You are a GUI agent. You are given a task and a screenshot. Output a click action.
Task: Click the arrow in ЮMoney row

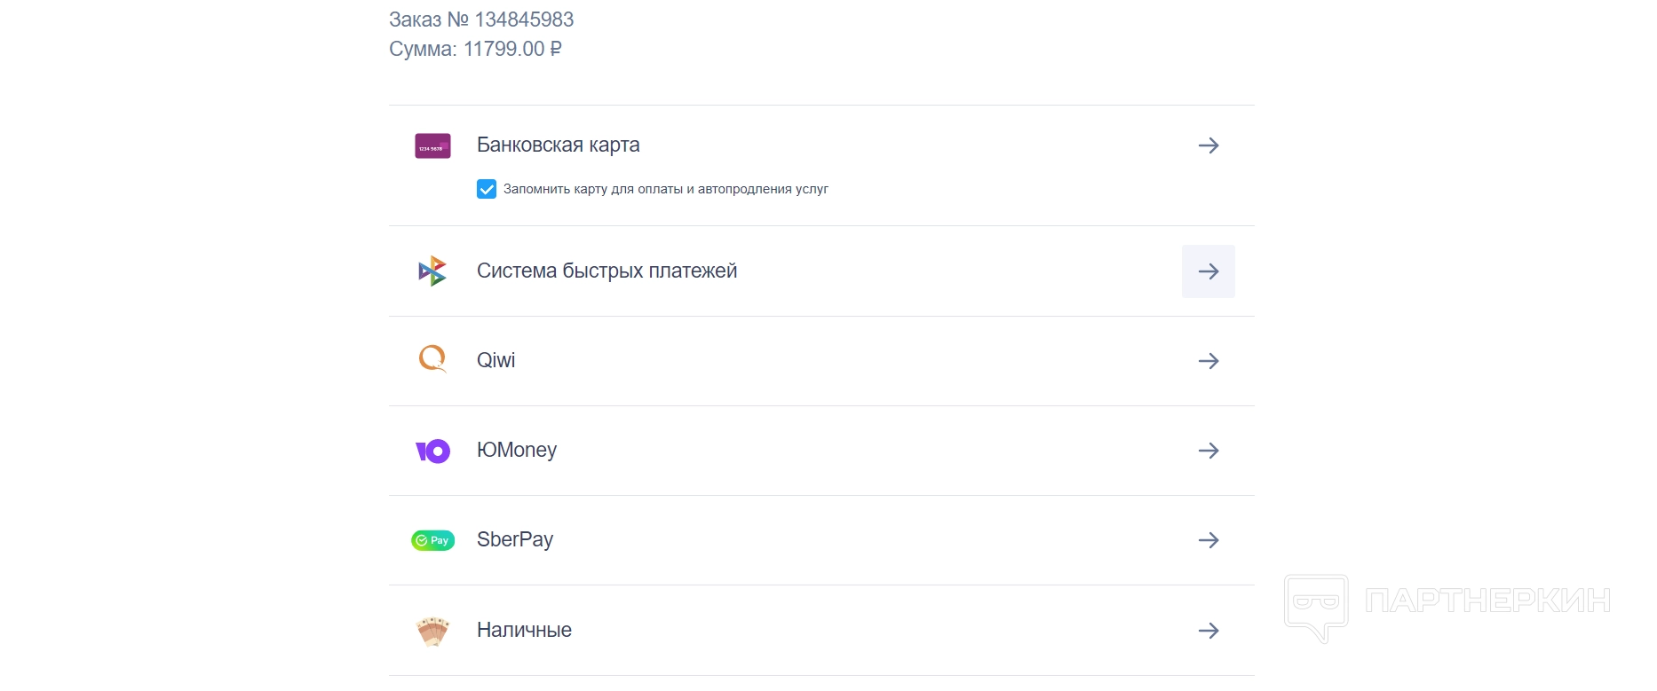tap(1208, 451)
